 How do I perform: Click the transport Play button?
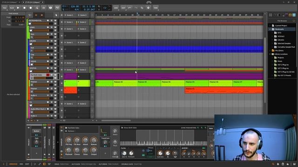18,8
